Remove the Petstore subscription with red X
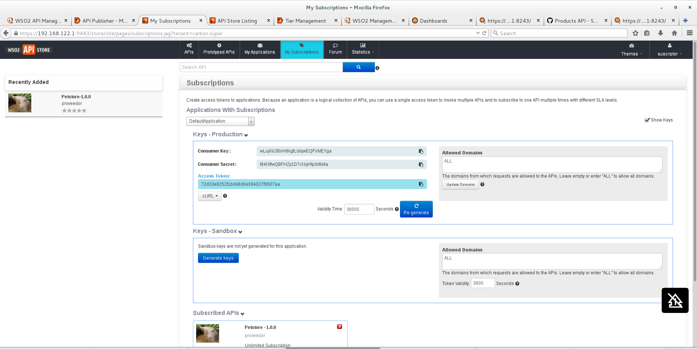The image size is (697, 349). 340,327
